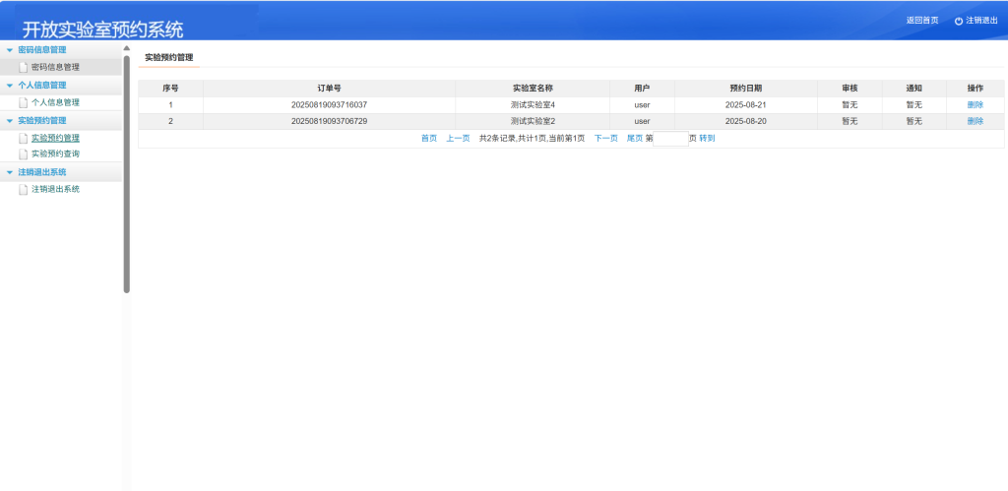Viewport: 1008px width, 491px height.
Task: Click the 审核 column header
Action: click(850, 89)
